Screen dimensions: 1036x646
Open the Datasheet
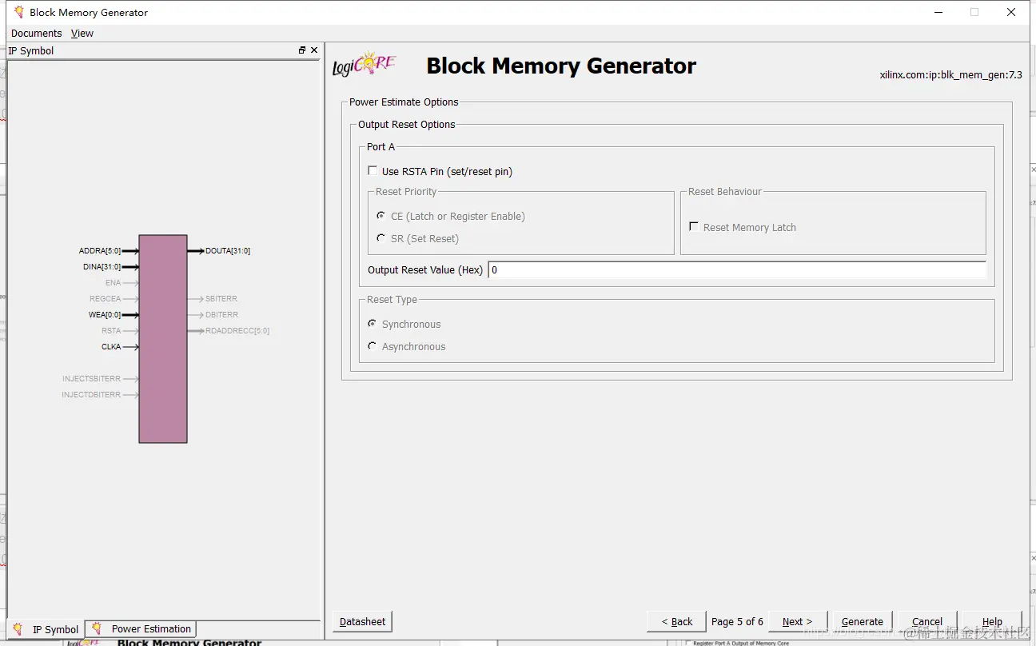(x=362, y=621)
